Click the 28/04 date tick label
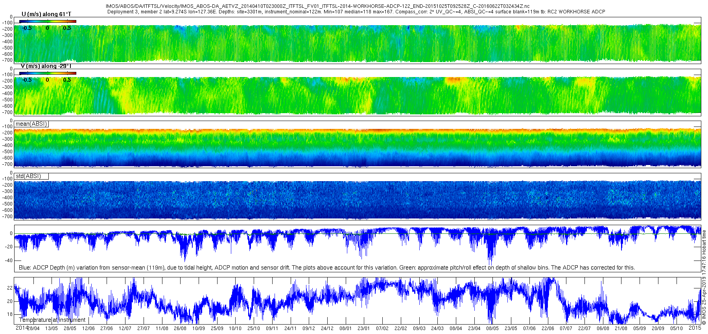Viewport: 708px width, 334px height. (33, 328)
